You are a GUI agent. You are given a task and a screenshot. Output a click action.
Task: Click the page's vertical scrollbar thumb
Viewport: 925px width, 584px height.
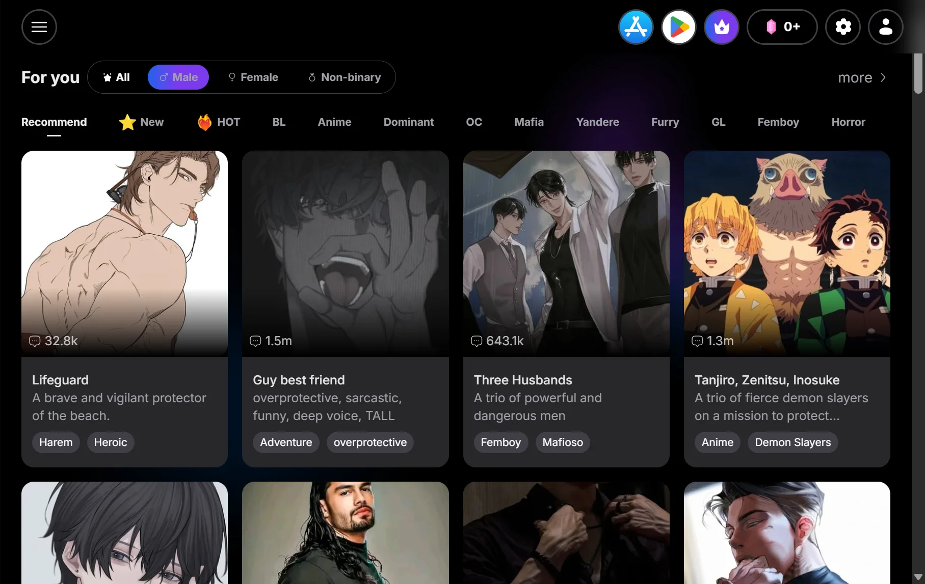pos(918,74)
